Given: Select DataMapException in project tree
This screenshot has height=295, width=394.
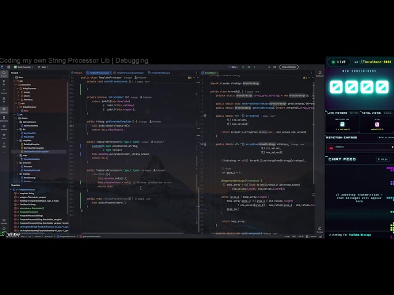Looking at the screenshot, I should [31, 144].
